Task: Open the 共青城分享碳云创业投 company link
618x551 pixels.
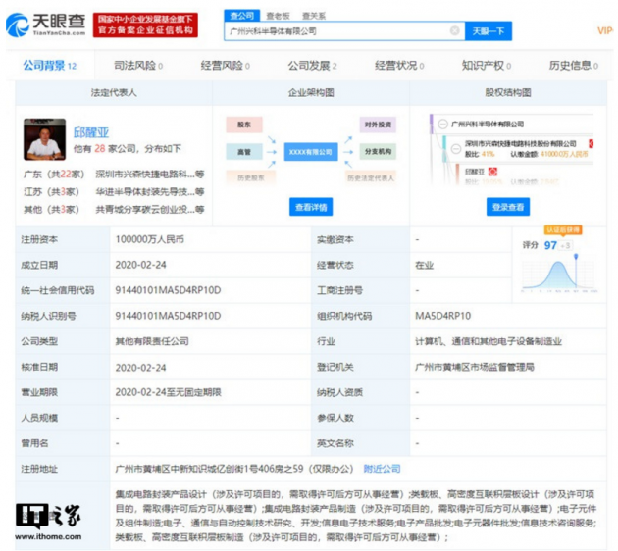Action: click(150, 209)
